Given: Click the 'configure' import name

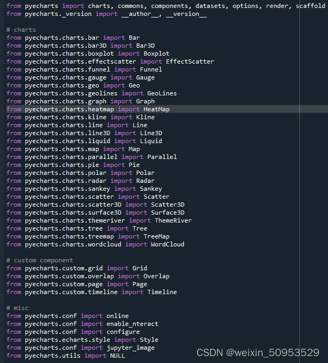Looking at the screenshot, I should pos(123,332).
